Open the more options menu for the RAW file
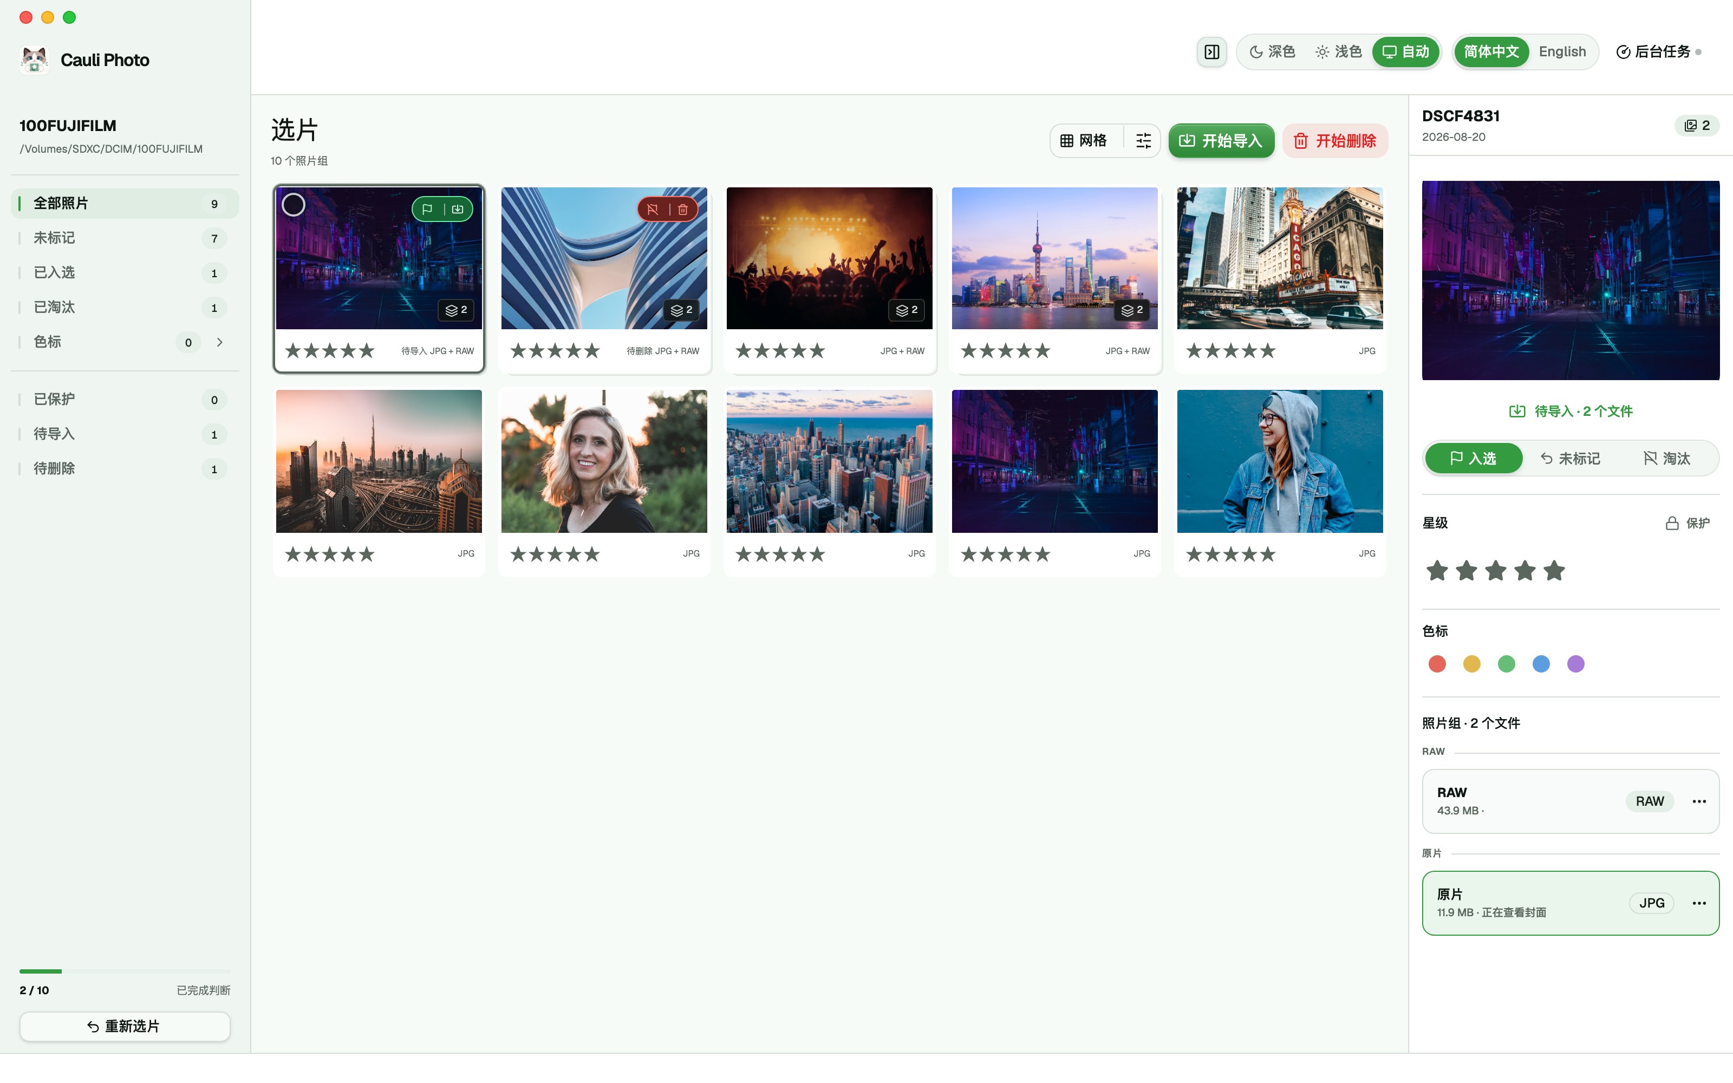 1699,801
